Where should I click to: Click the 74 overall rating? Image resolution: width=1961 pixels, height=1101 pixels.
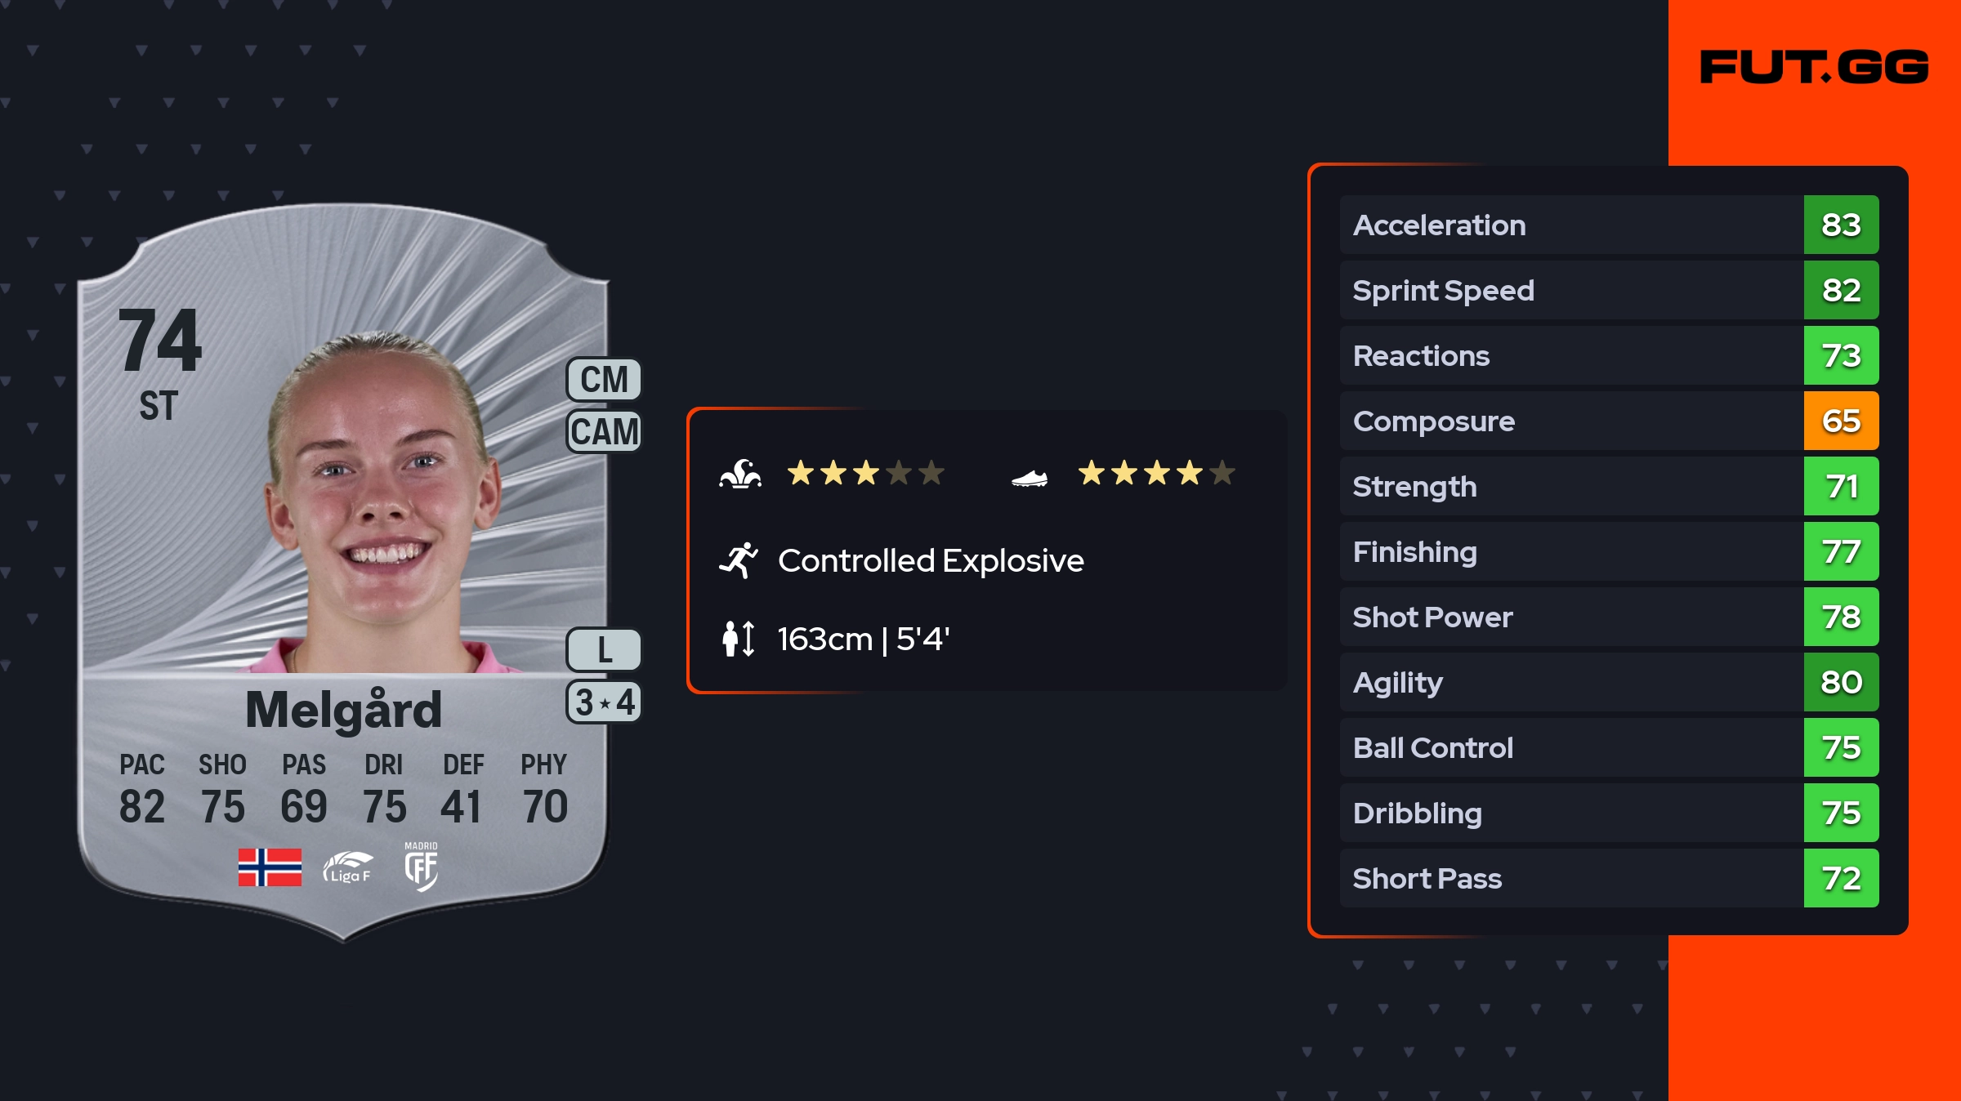point(160,341)
